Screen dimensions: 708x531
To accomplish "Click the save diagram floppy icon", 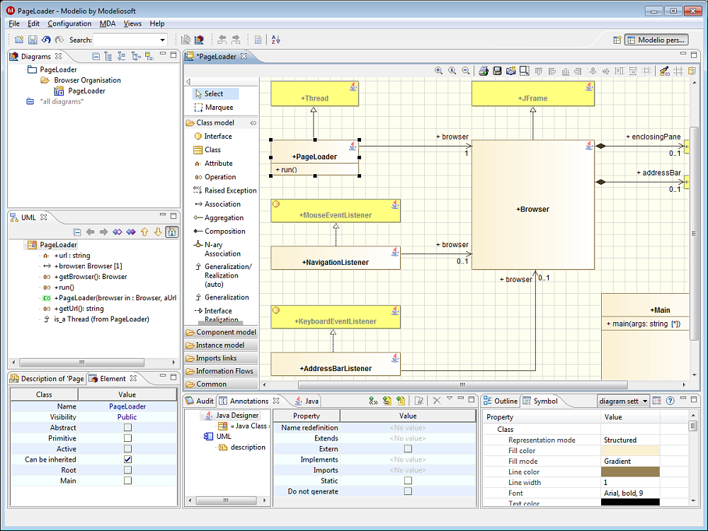I will 497,71.
